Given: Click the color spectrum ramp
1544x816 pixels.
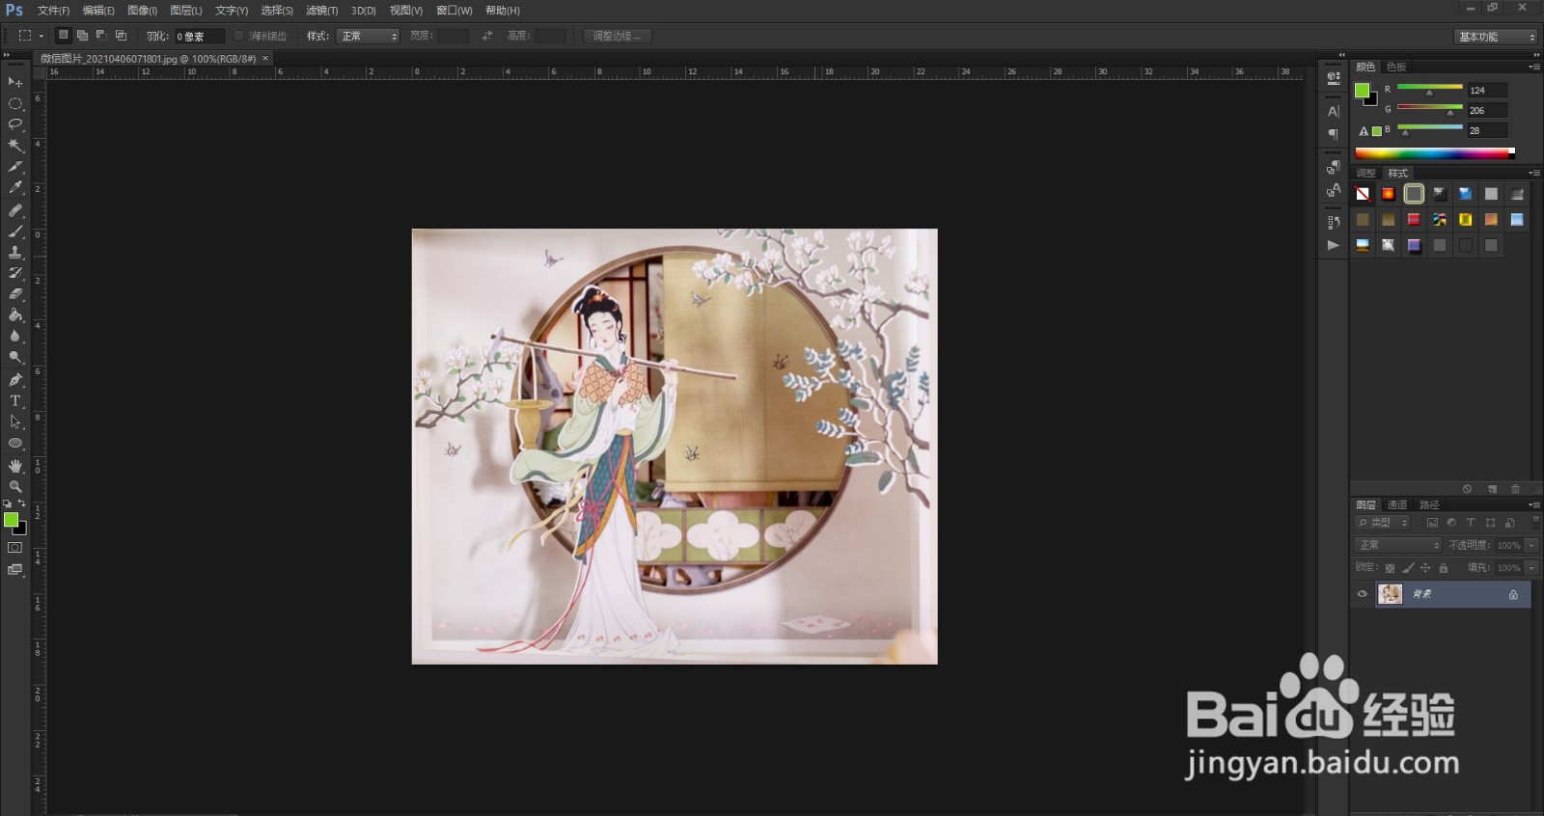Looking at the screenshot, I should coord(1434,152).
